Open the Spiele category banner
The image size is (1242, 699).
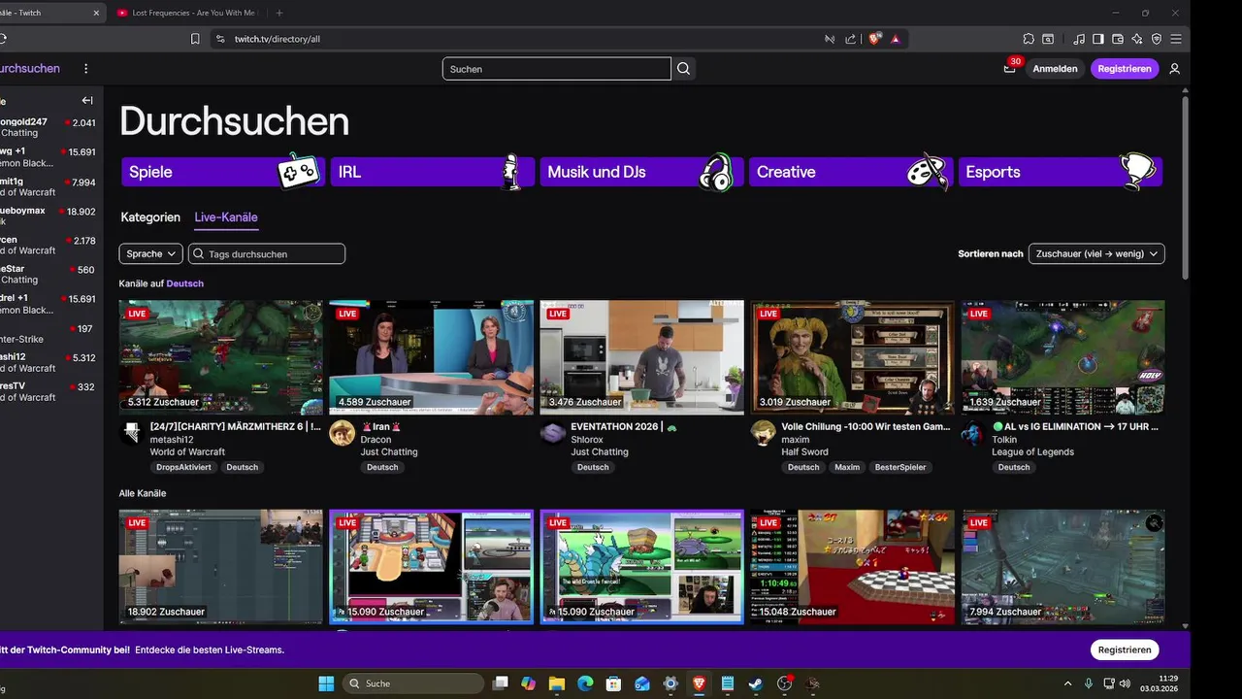point(221,172)
